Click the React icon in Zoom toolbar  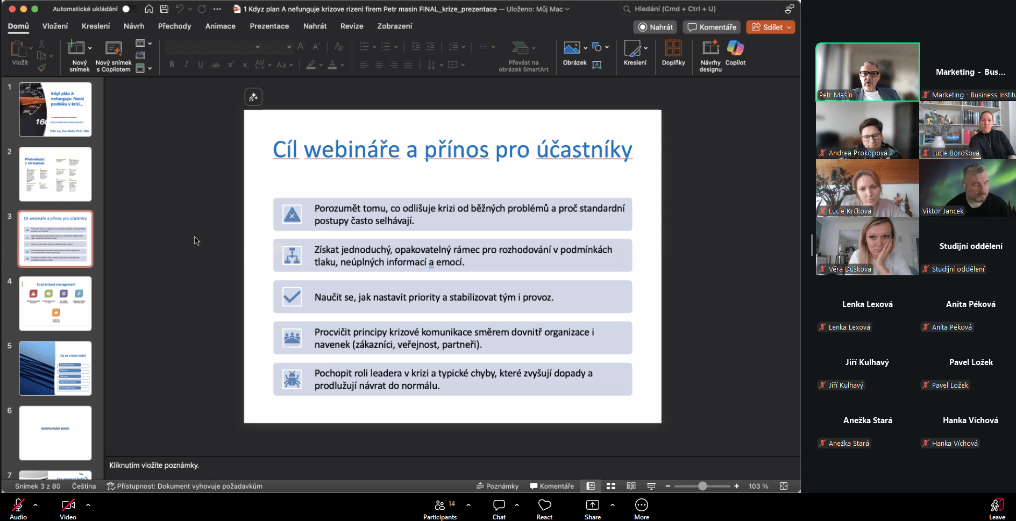(x=544, y=505)
